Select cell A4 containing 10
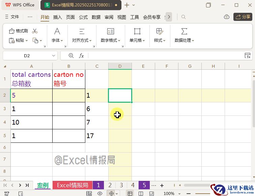Image resolution: width=255 pixels, height=196 pixels. pos(32,123)
